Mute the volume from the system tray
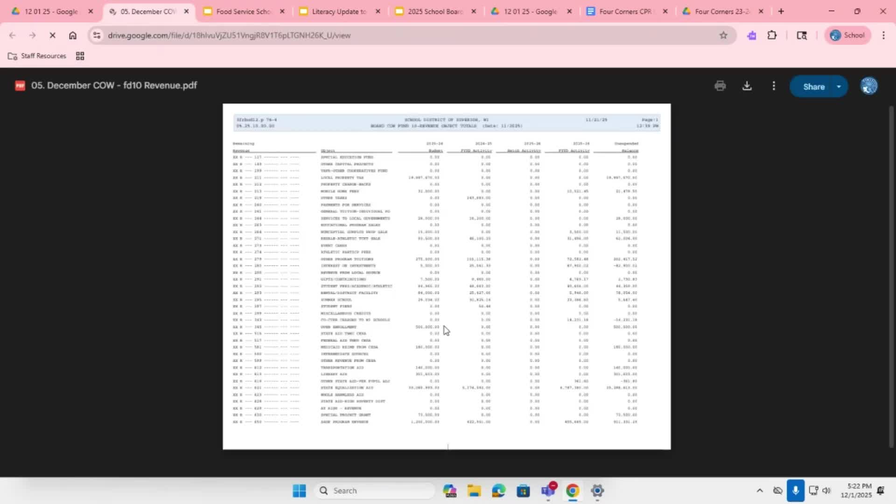Image resolution: width=896 pixels, height=504 pixels. click(826, 490)
